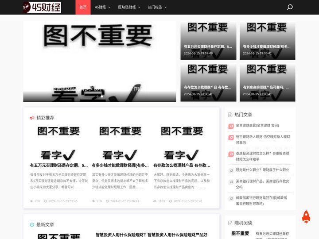
Task: Click excerpt text starting 大家好,感谢邀请
Action: [182, 181]
